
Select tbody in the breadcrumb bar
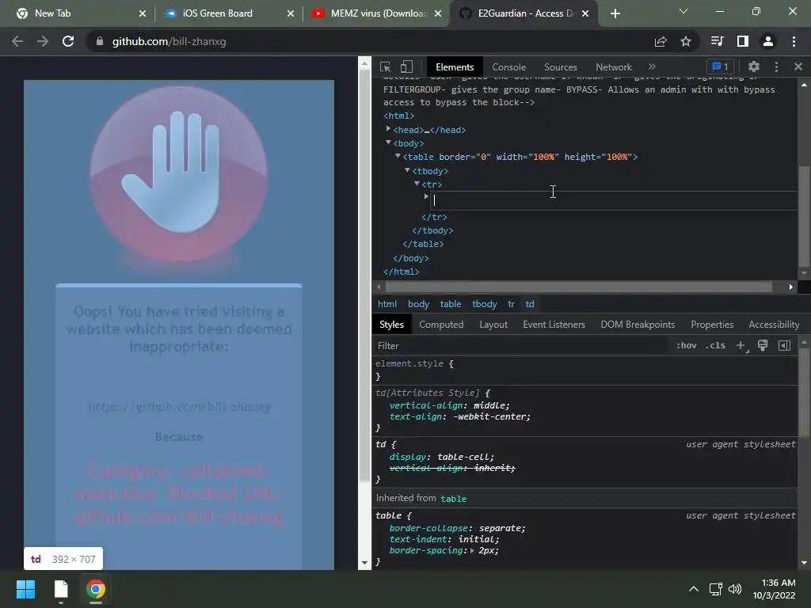click(484, 304)
